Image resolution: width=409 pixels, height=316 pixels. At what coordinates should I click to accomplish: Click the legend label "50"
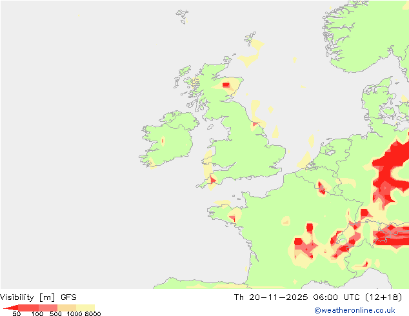17,313
